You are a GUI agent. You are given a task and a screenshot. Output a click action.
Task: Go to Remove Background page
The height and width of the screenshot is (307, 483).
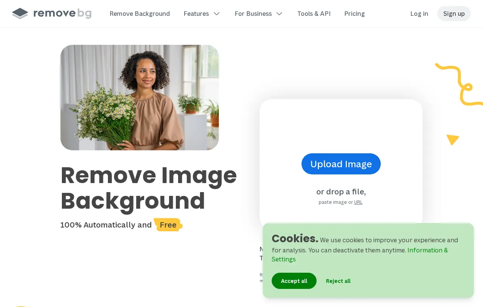(140, 14)
